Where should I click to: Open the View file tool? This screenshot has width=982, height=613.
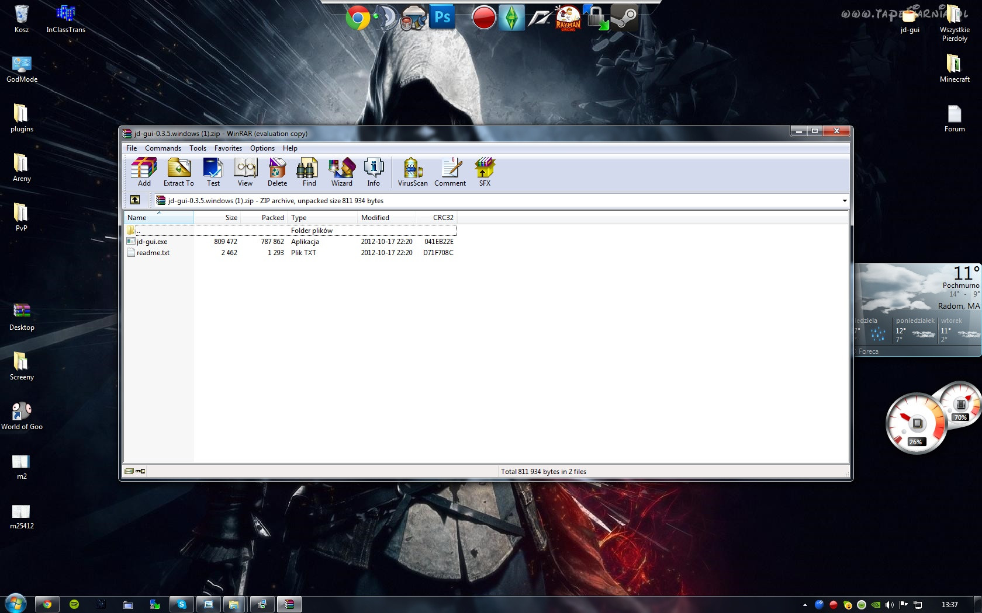tap(245, 172)
